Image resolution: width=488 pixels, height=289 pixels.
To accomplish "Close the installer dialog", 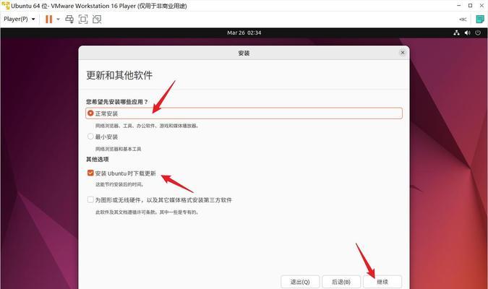I will (403, 53).
